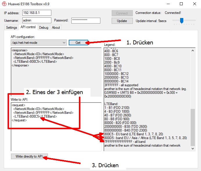The height and width of the screenshot is (171, 201).
Task: Select the API control tab
Action: [x=28, y=27]
